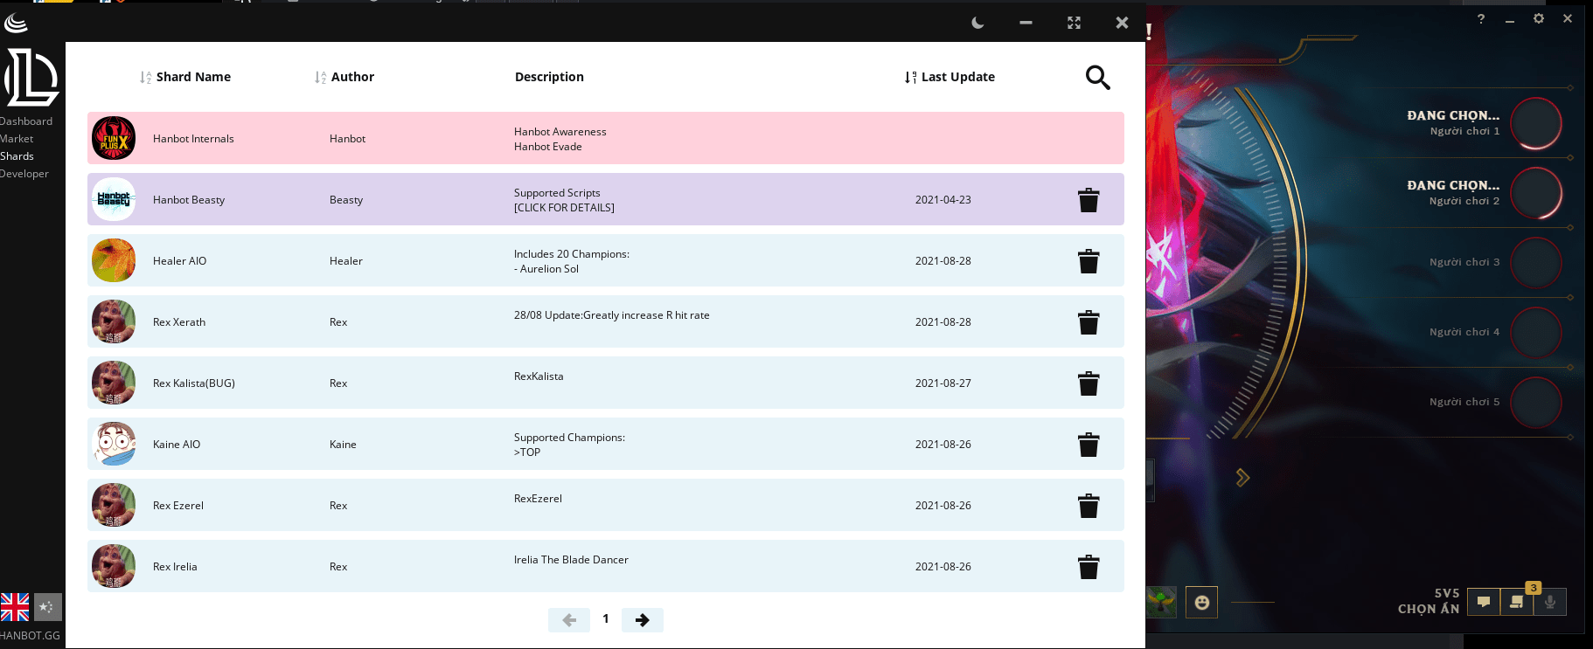Delete the Kaine AIO shard

coord(1089,445)
